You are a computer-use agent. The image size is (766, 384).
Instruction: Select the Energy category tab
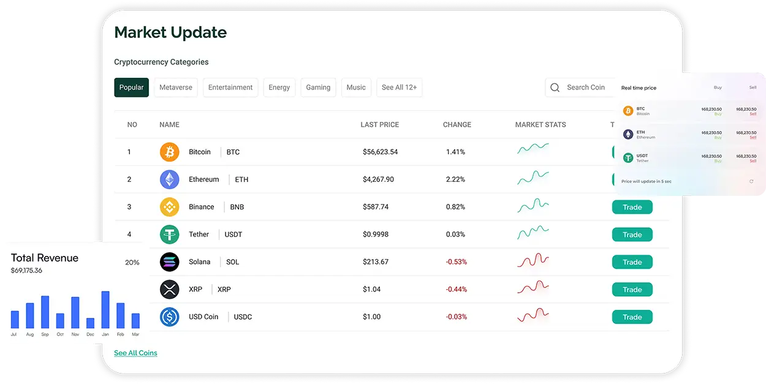pyautogui.click(x=279, y=88)
